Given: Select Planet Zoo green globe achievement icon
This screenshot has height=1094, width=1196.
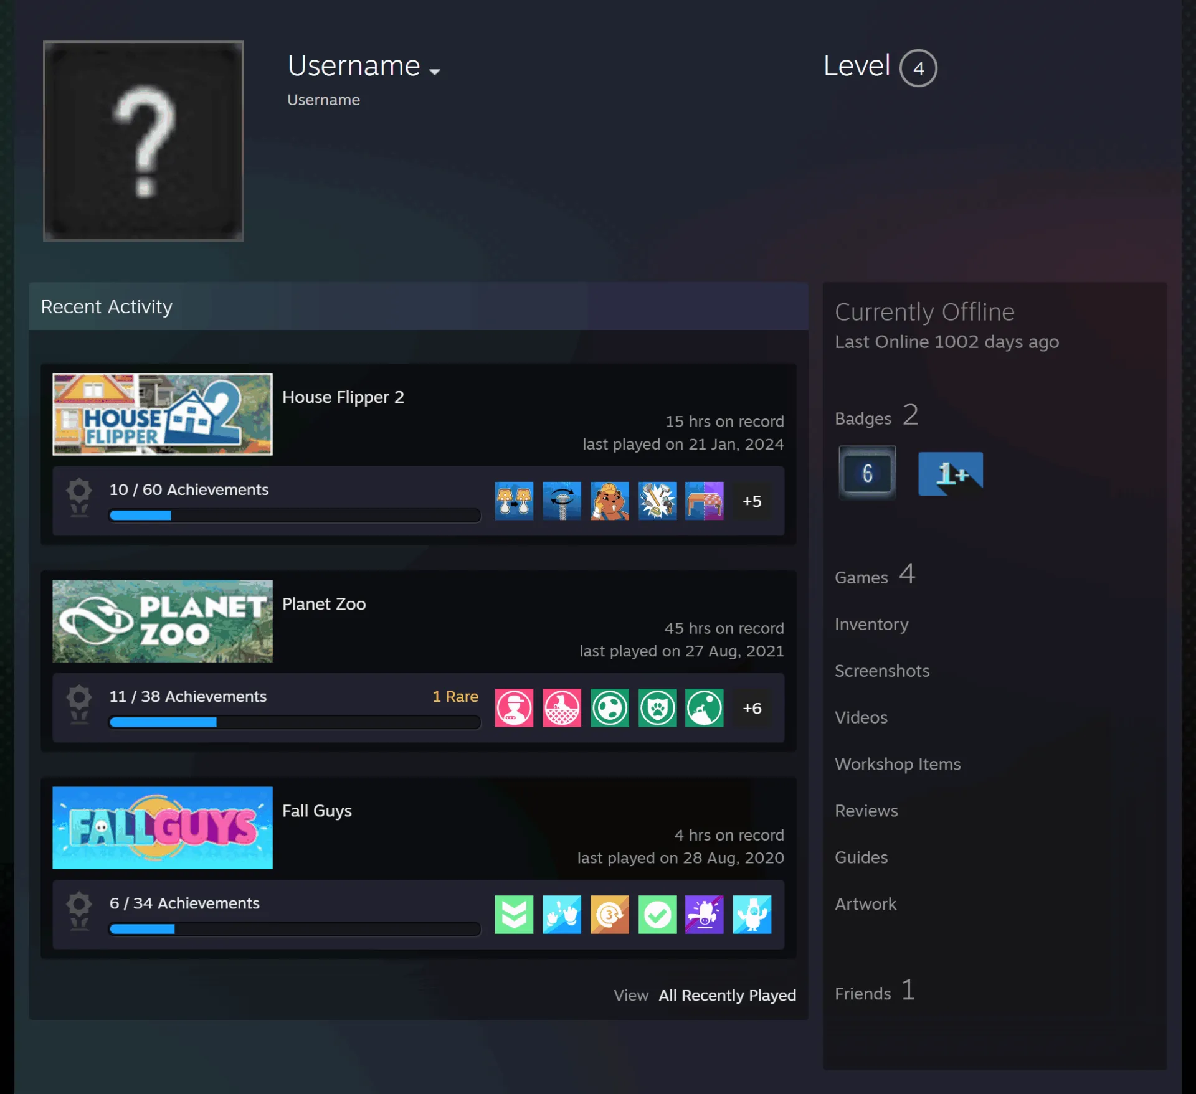Looking at the screenshot, I should click(609, 707).
